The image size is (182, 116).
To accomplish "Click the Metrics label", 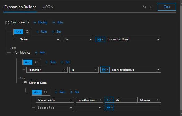I will 25,53.
